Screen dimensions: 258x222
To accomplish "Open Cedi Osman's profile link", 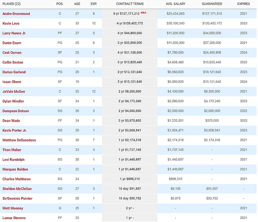I will pos(12,53).
